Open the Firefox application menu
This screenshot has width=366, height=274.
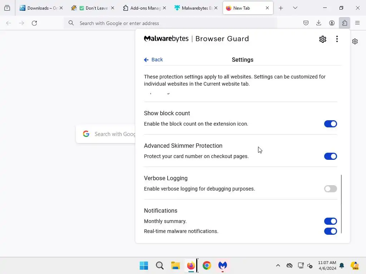357,23
